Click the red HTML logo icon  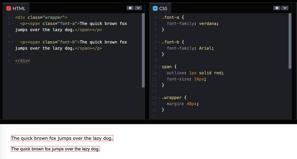click(9, 8)
